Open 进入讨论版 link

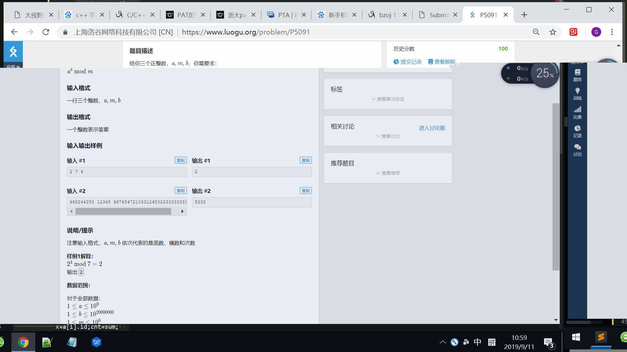tap(432, 128)
